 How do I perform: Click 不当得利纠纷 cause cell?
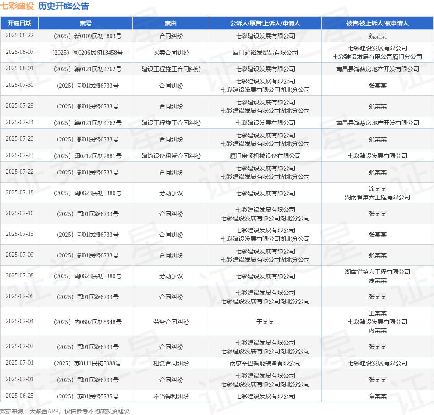pos(171,396)
